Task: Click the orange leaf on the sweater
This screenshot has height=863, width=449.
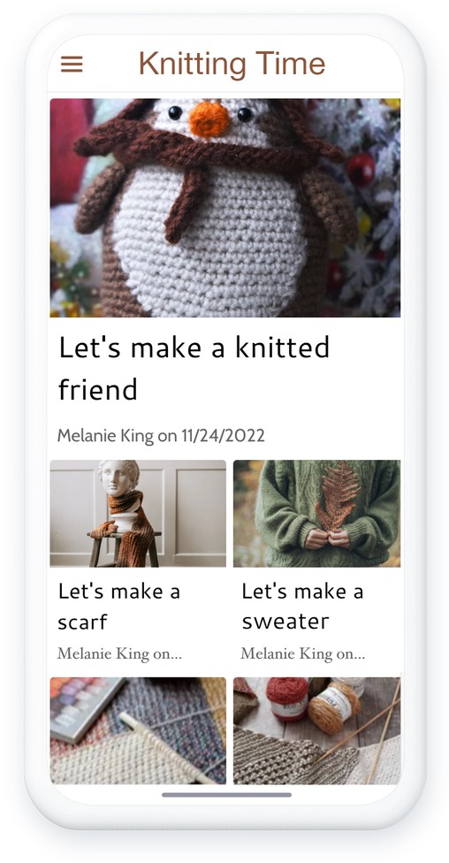Action: pos(338,496)
